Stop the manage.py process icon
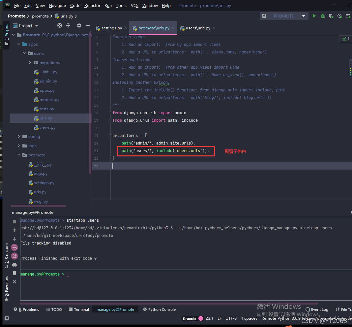This screenshot has height=327, width=352. 15,222
